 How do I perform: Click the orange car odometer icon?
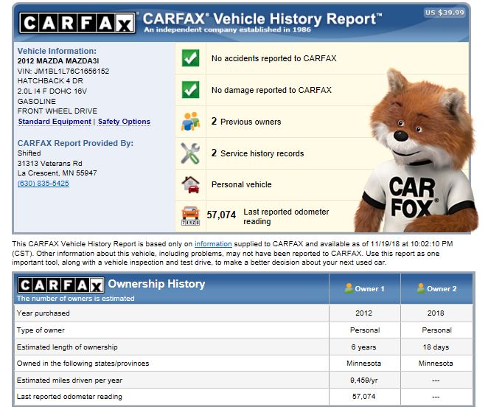point(190,216)
